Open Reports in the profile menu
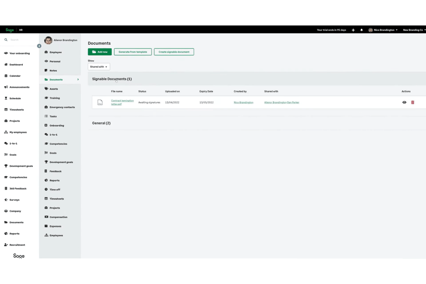The width and height of the screenshot is (426, 284). (x=54, y=181)
